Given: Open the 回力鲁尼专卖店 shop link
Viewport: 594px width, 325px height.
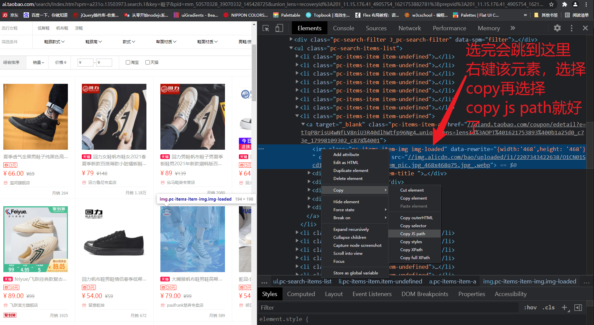Looking at the screenshot, I should (102, 183).
